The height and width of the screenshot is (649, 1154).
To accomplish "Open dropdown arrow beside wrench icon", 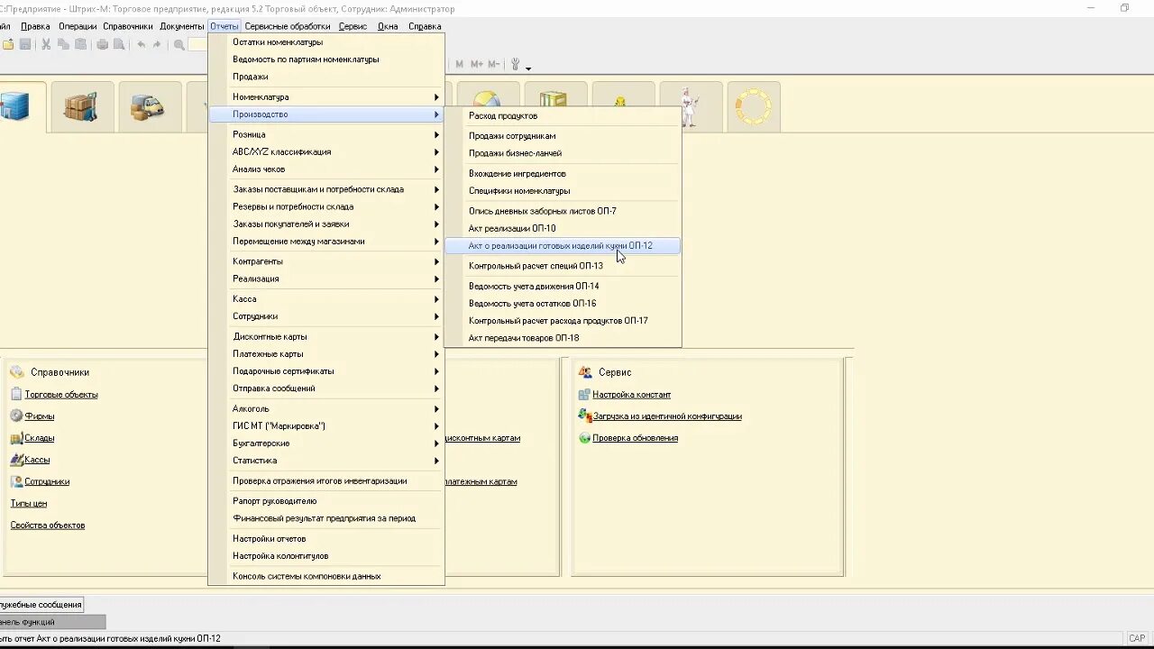I will (528, 68).
